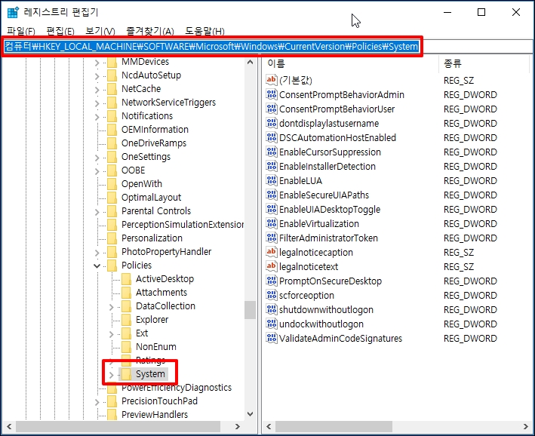Click tree pane horizontal scroll right arrow

[x=238, y=426]
